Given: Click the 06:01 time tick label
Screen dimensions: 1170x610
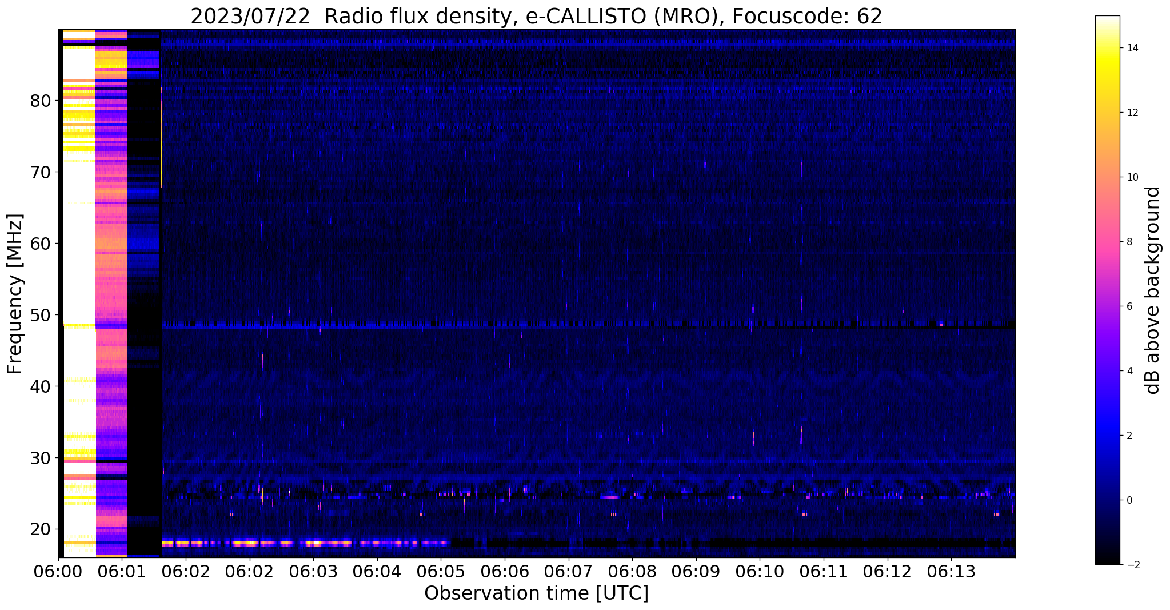Looking at the screenshot, I should (122, 572).
